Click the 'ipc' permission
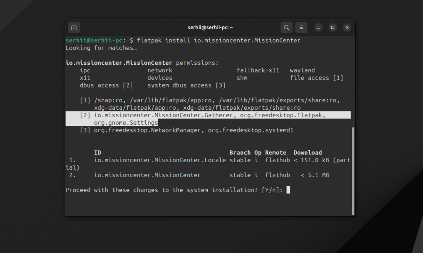This screenshot has height=253, width=423. click(x=85, y=70)
